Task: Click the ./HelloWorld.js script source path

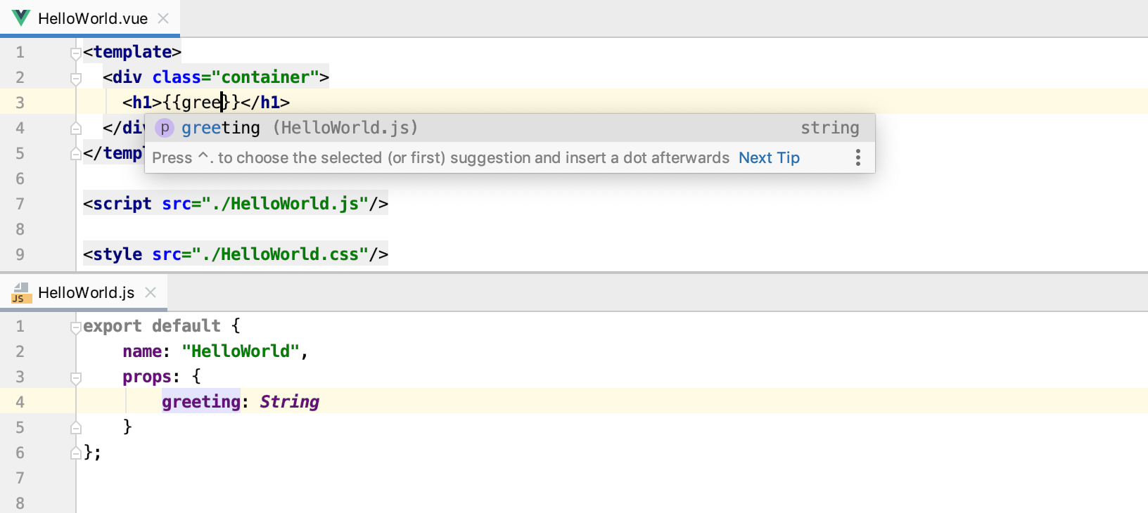Action: (285, 204)
